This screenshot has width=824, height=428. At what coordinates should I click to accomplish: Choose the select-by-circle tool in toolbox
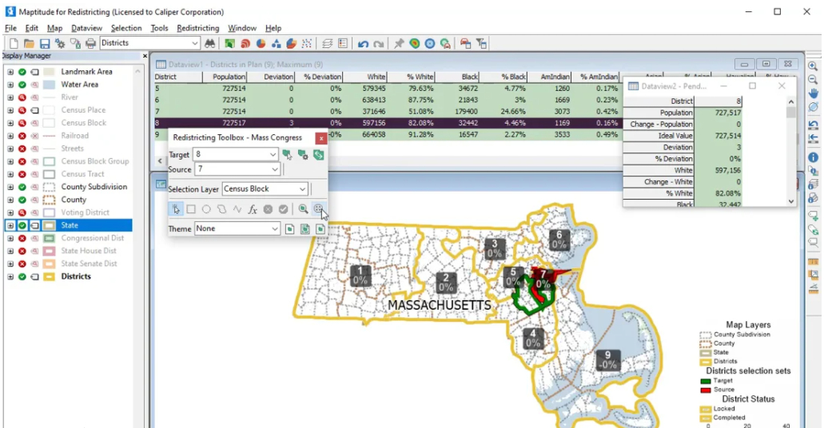coord(206,209)
